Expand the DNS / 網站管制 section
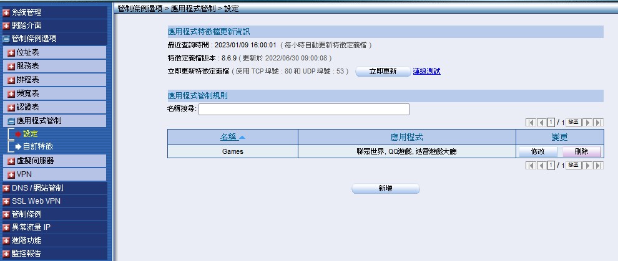The width and height of the screenshot is (618, 261). 37,188
